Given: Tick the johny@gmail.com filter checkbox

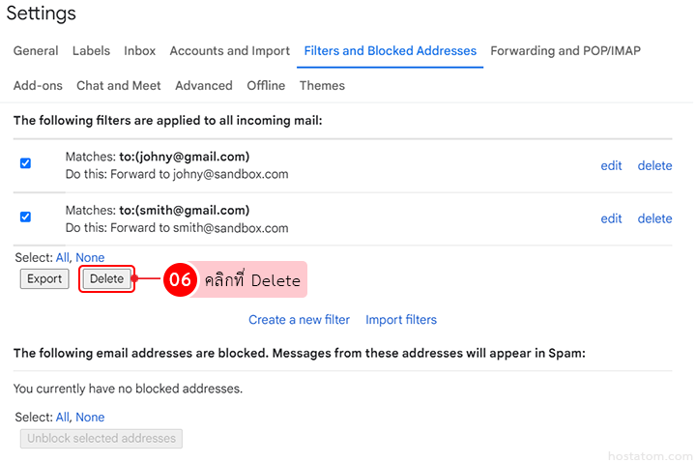Looking at the screenshot, I should click(25, 163).
